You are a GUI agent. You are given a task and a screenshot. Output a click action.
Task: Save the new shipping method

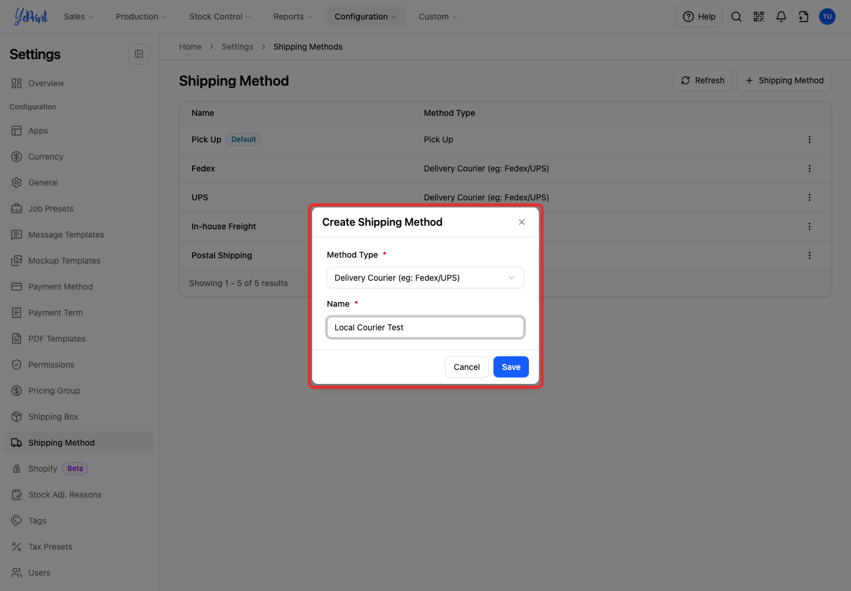click(x=511, y=367)
